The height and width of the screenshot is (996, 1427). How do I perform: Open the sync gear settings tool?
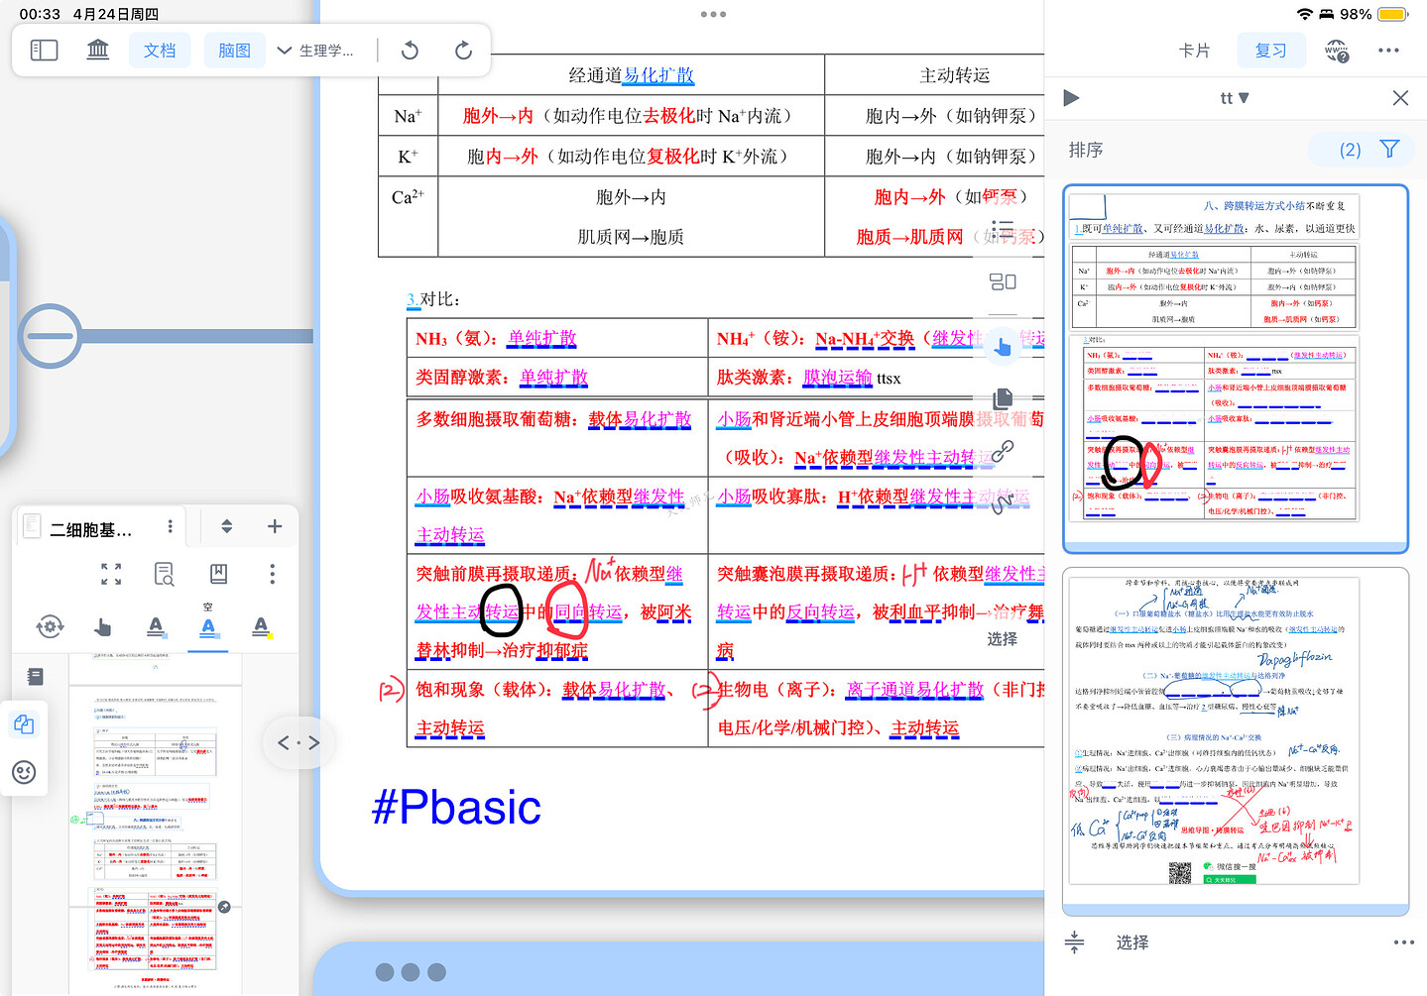tap(50, 626)
